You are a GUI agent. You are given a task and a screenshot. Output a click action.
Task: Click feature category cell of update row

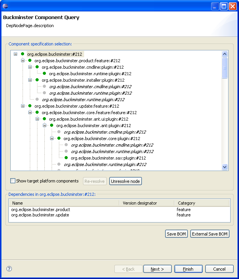[x=184, y=215]
